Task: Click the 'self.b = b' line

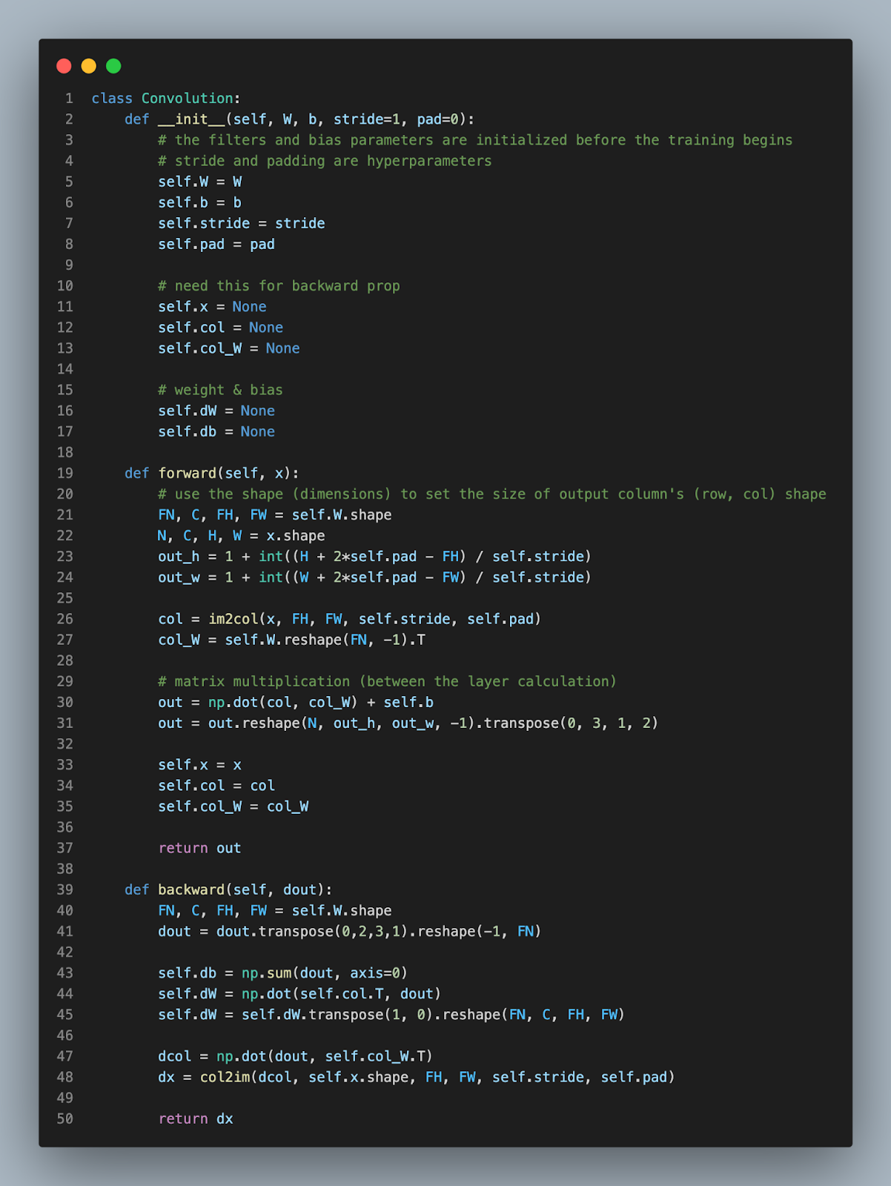Action: (200, 202)
